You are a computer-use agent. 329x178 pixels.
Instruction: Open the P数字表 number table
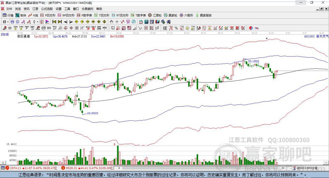tap(84, 15)
